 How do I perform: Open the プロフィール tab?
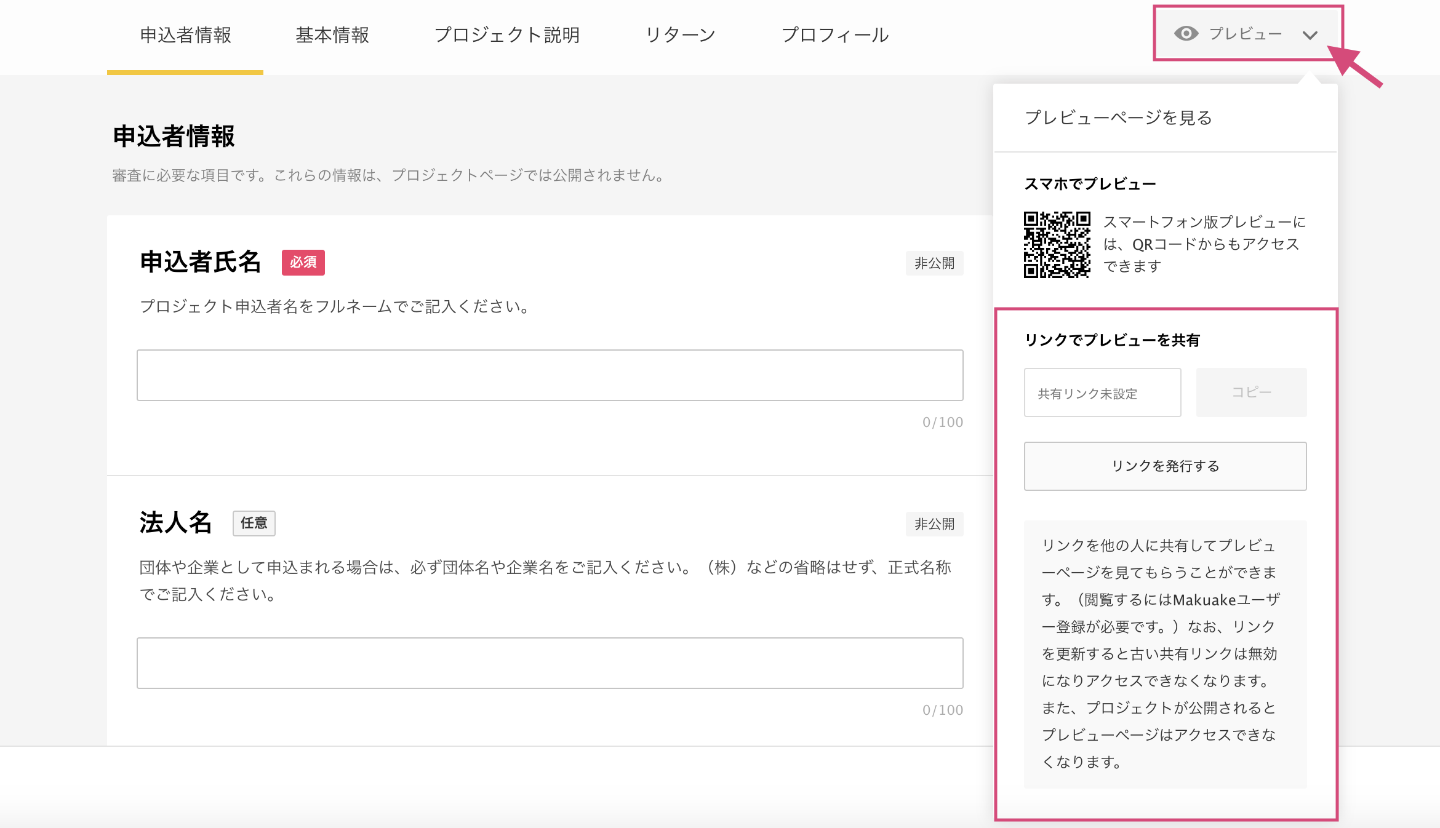[835, 35]
